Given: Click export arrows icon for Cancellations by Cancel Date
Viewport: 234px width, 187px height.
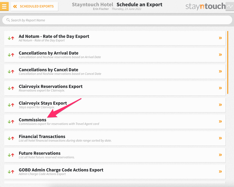Looking at the screenshot, I should pyautogui.click(x=11, y=71).
